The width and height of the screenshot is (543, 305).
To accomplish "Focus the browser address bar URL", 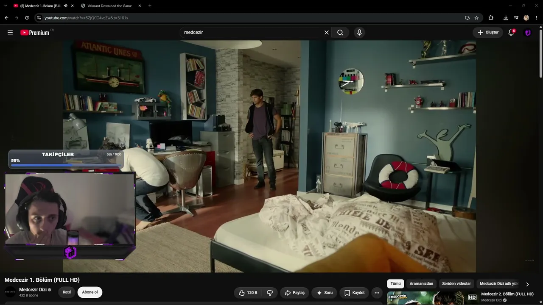I will point(86,18).
